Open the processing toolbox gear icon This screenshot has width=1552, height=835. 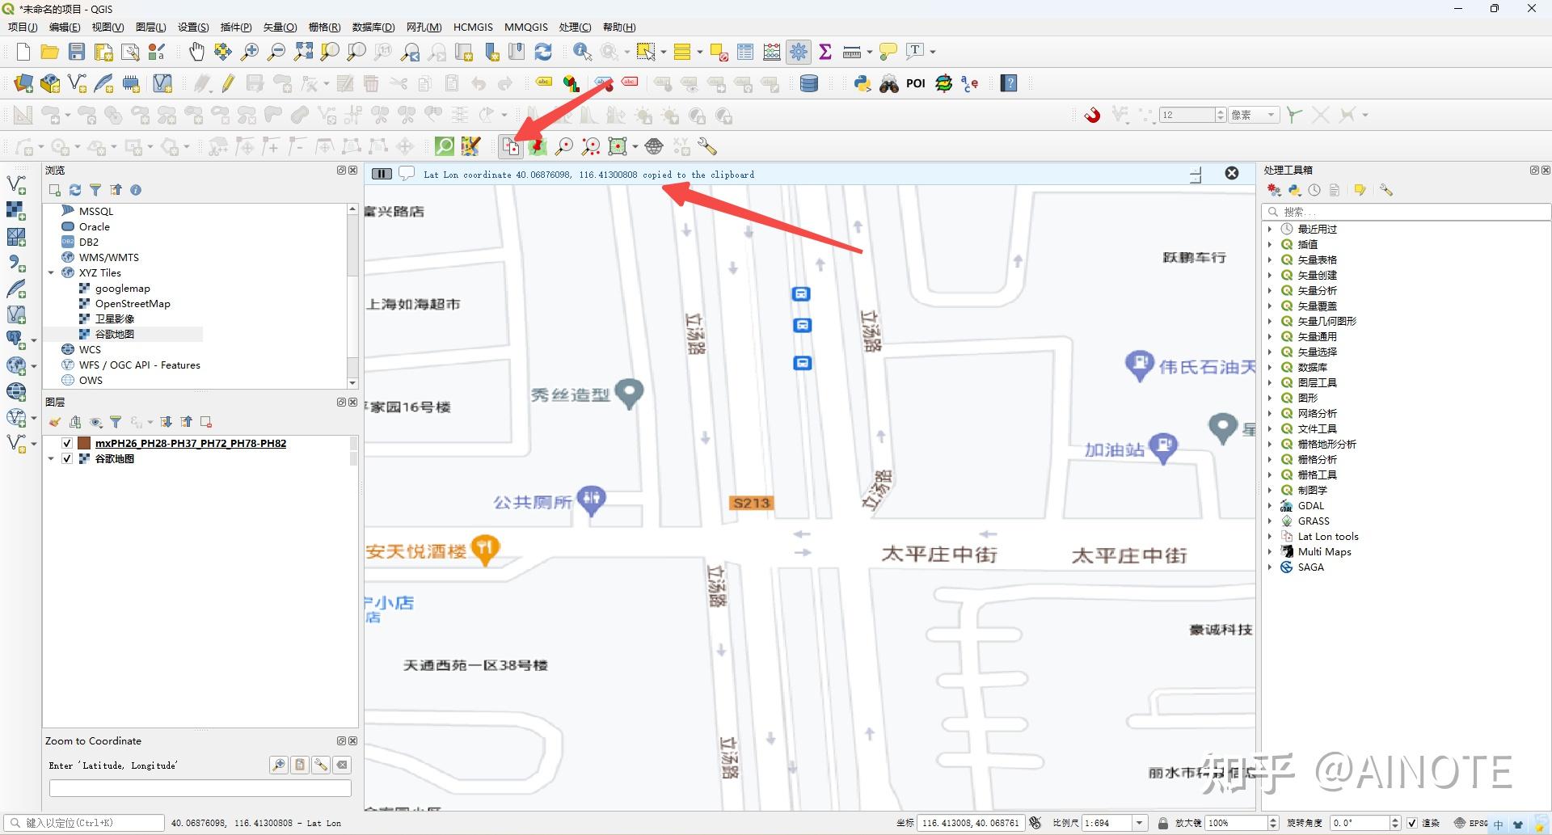pos(799,52)
